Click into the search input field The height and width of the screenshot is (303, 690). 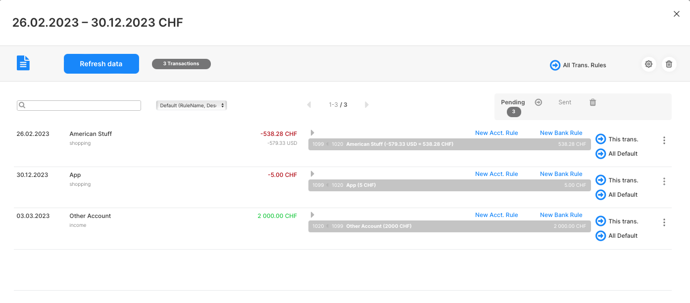79,105
